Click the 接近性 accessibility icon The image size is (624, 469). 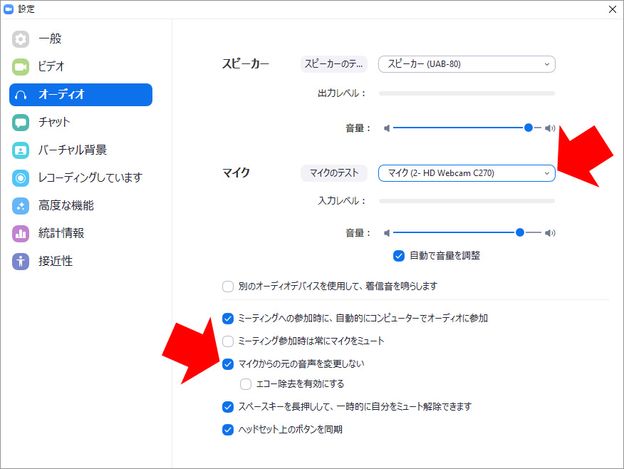21,262
